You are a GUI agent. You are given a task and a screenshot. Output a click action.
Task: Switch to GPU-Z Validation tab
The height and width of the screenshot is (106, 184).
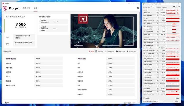click(165, 7)
